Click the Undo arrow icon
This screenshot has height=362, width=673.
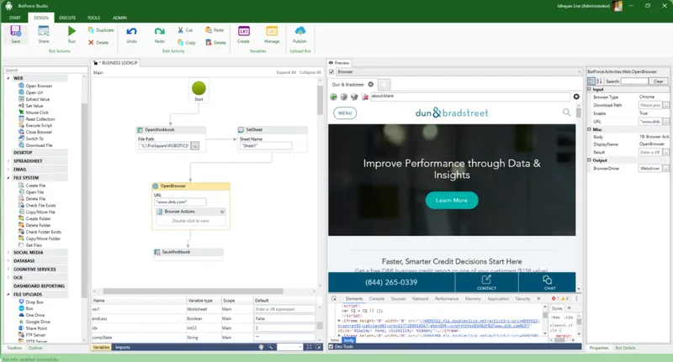[x=131, y=31]
